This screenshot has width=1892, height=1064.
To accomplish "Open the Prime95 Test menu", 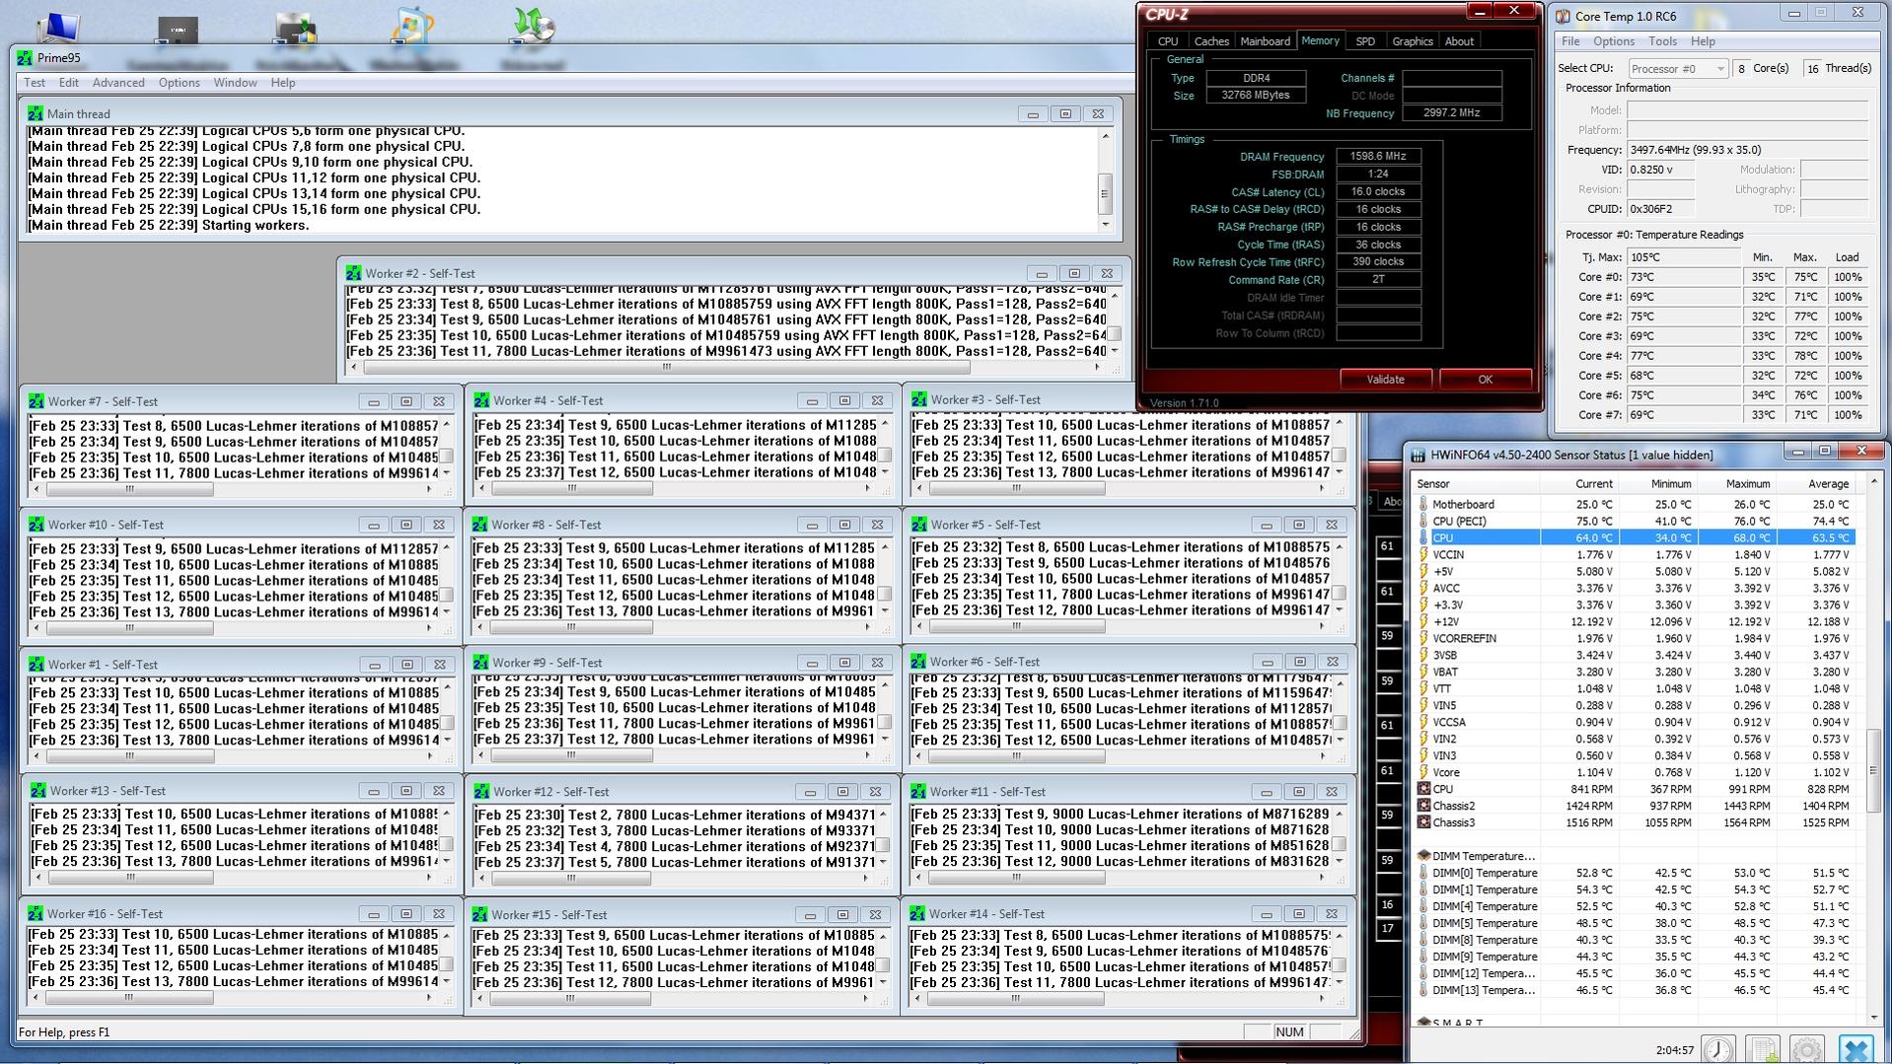I will (35, 83).
